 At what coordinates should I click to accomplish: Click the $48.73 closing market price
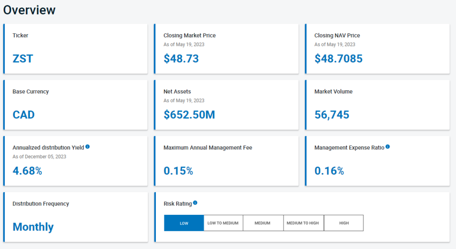coord(181,59)
